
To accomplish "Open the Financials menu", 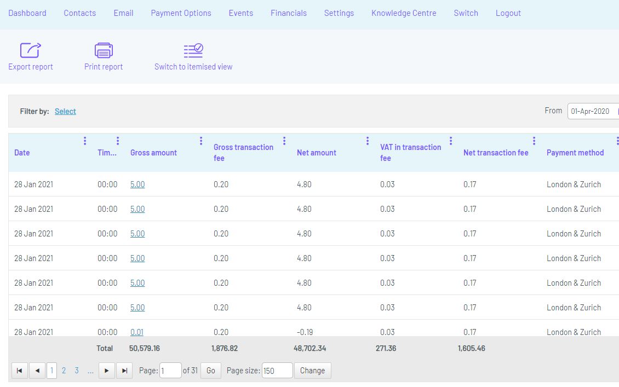I will click(289, 13).
